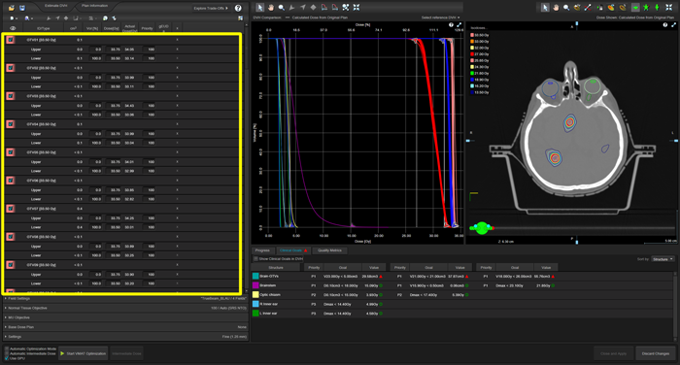This screenshot has height=365, width=680.
Task: Expand the DVH plot to full view
Action: [x=459, y=25]
